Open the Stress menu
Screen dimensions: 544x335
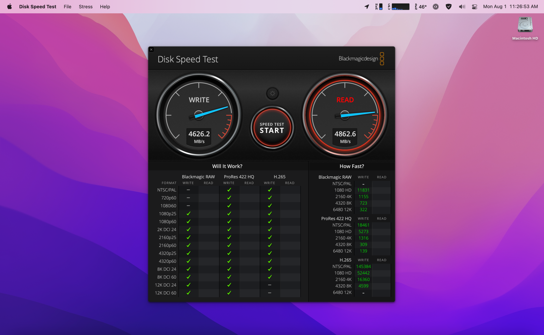[x=86, y=7]
